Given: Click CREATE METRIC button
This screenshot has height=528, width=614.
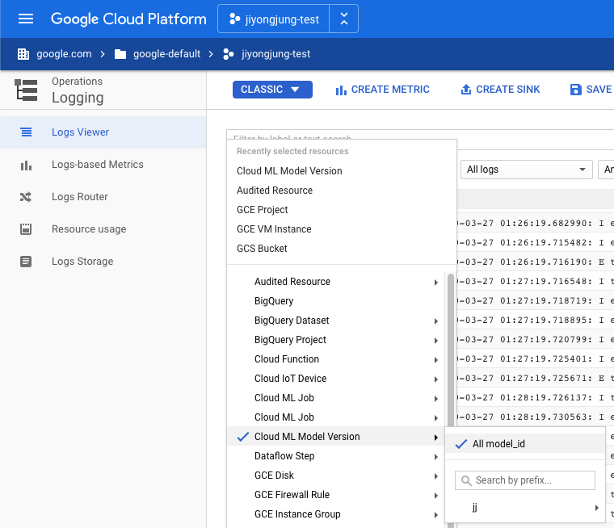Looking at the screenshot, I should pyautogui.click(x=383, y=90).
